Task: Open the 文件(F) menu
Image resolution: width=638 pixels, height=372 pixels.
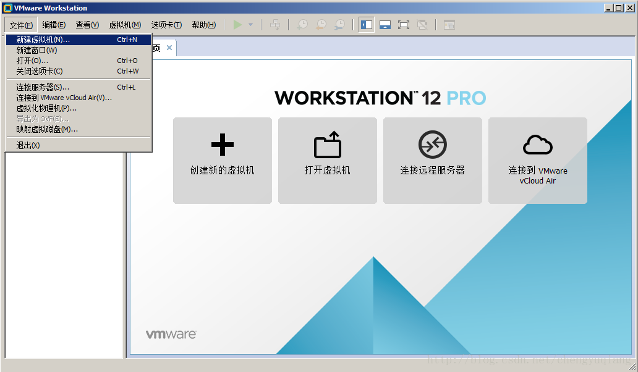Action: (x=21, y=25)
